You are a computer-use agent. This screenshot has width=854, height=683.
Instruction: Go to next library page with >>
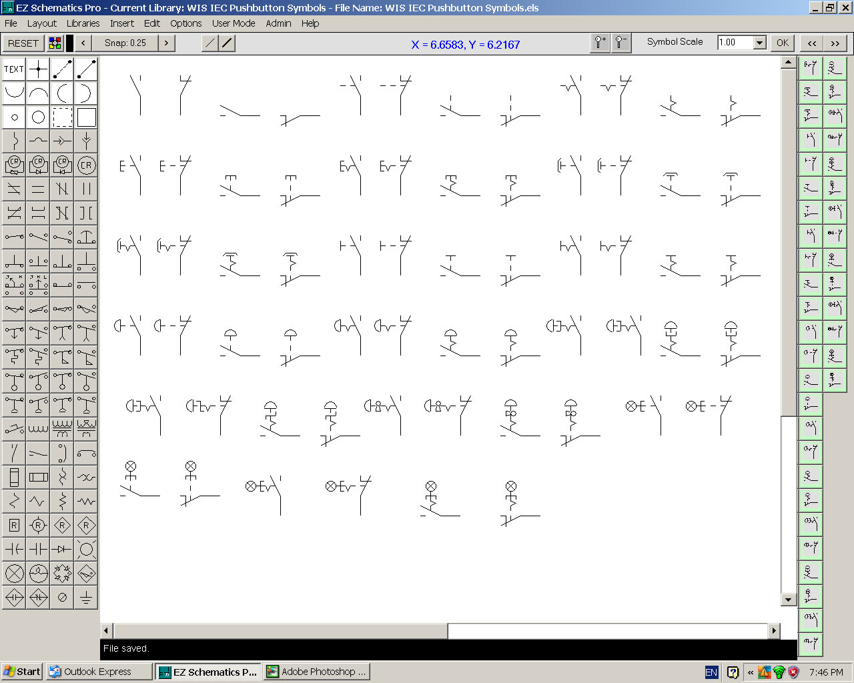coord(835,43)
